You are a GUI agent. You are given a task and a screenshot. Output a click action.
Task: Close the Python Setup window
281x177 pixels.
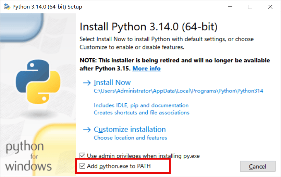click(270, 7)
